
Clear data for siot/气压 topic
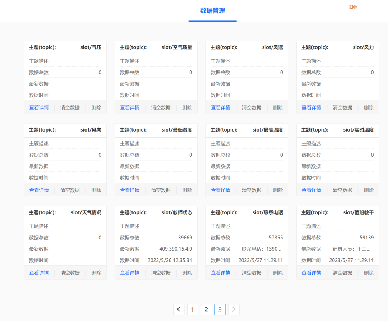(x=70, y=107)
